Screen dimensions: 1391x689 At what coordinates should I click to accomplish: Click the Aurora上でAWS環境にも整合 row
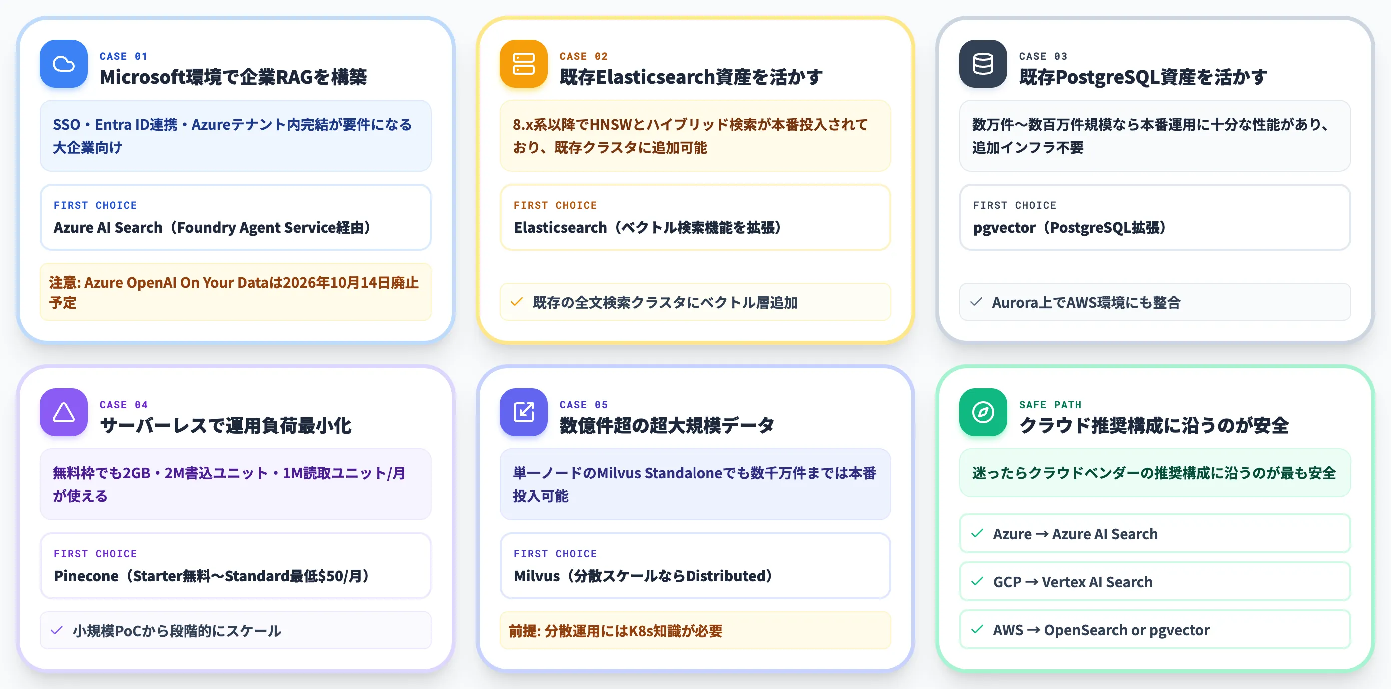point(1155,302)
